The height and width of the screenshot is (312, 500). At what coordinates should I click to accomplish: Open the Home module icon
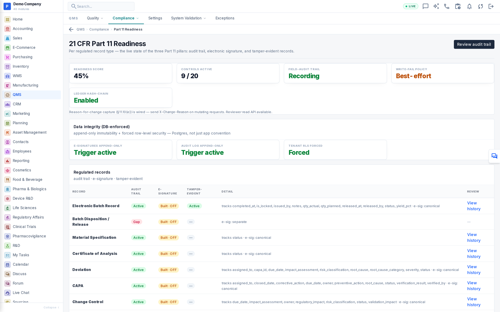pyautogui.click(x=7, y=19)
